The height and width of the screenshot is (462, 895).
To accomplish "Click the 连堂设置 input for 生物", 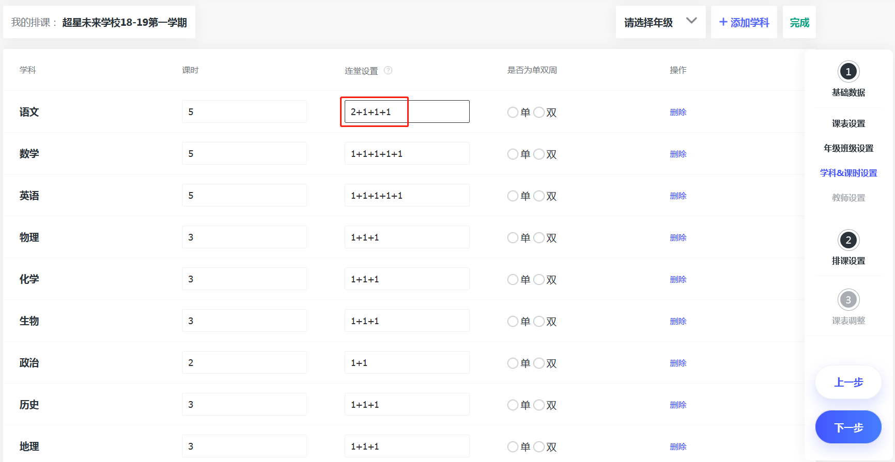I will (x=407, y=321).
